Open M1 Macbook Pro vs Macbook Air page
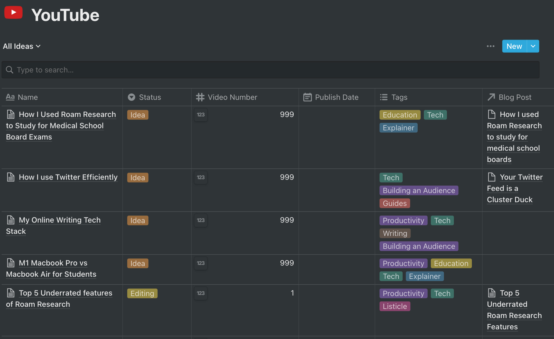The image size is (554, 339). (51, 268)
